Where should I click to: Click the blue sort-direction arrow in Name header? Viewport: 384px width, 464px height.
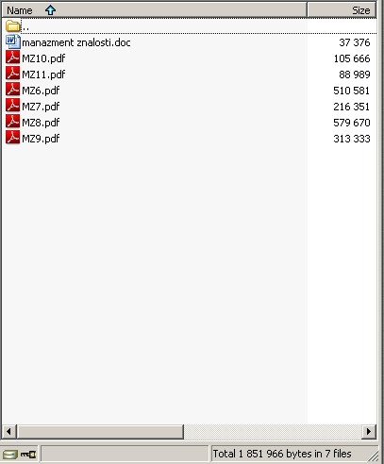coord(50,10)
